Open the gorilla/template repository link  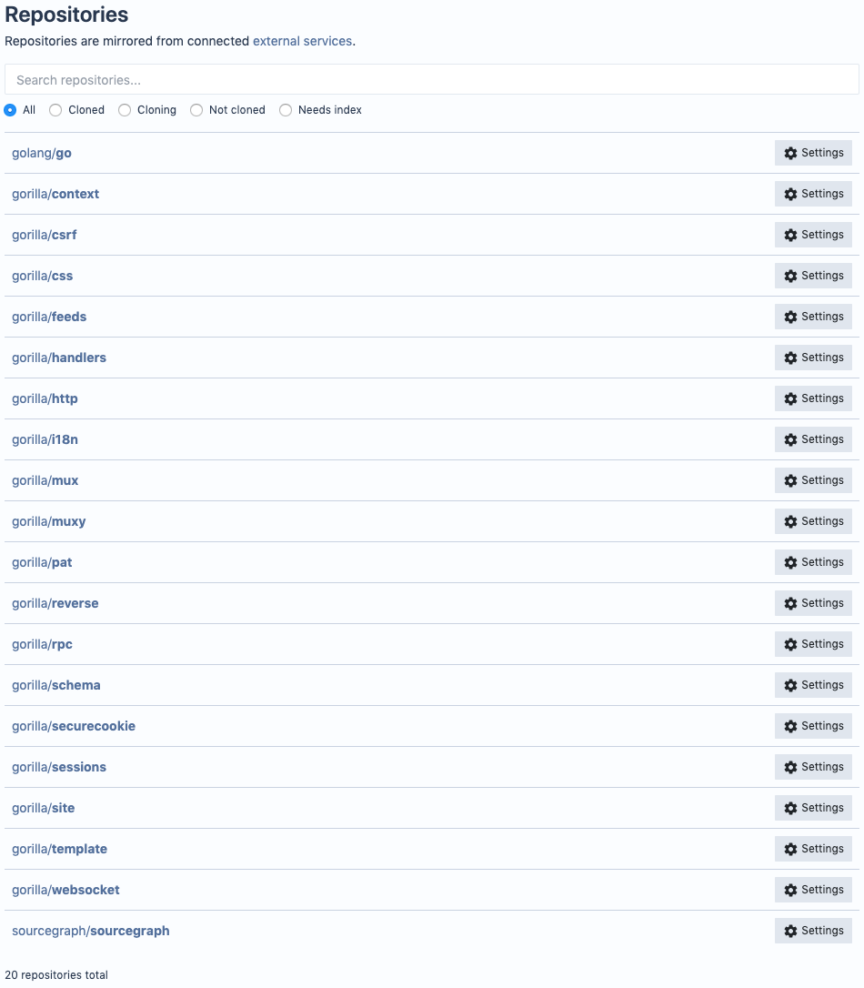tap(59, 850)
